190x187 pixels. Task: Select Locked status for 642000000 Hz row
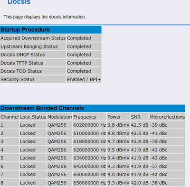tap(33, 166)
